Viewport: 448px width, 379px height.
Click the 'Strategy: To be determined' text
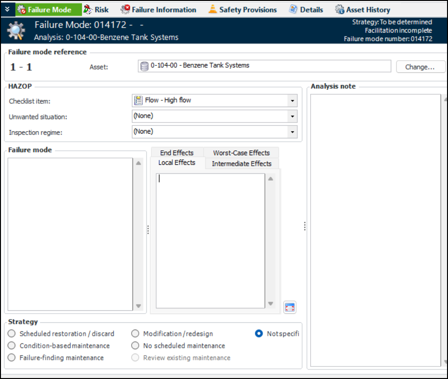point(392,22)
